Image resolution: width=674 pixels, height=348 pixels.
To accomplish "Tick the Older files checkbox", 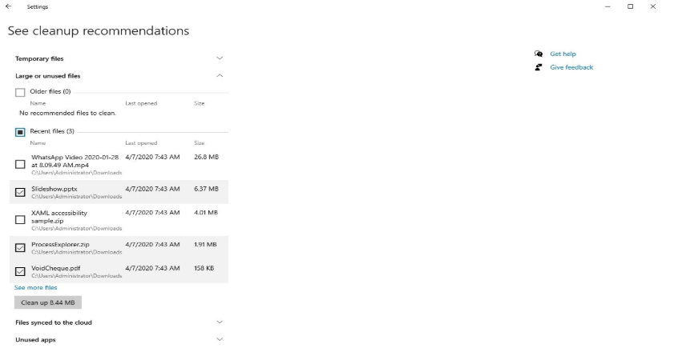I will point(20,92).
